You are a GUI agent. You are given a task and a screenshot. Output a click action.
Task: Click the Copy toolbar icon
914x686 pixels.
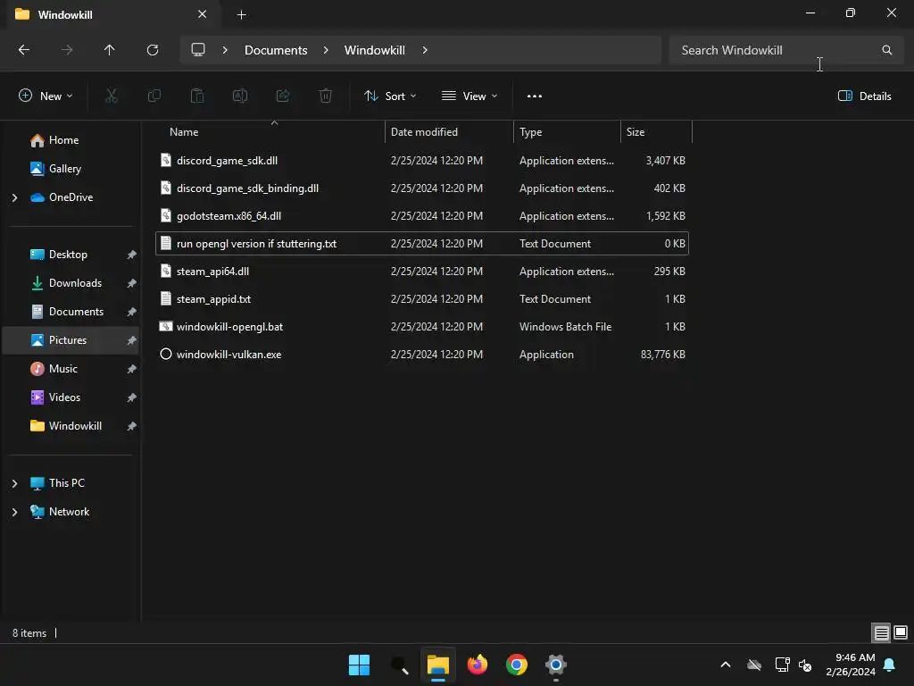pyautogui.click(x=154, y=96)
